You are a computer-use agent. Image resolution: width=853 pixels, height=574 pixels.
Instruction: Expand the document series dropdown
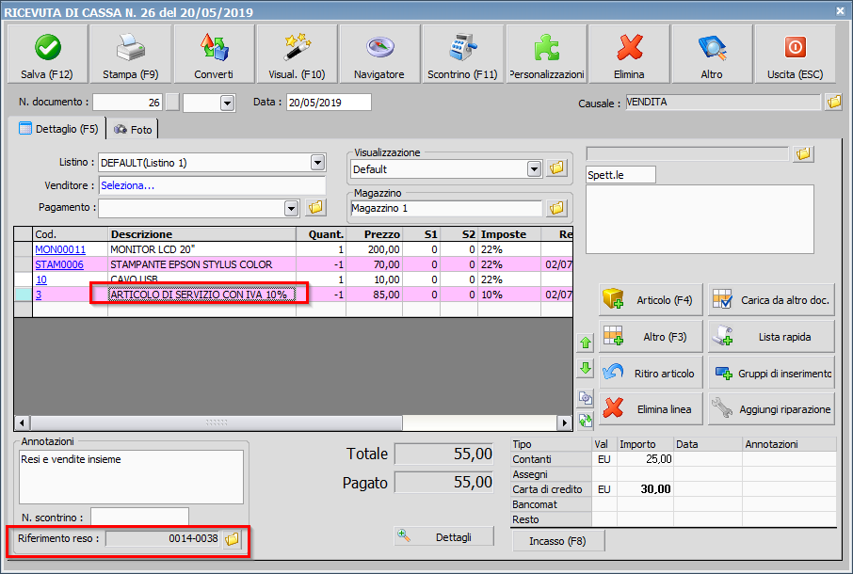[x=228, y=103]
